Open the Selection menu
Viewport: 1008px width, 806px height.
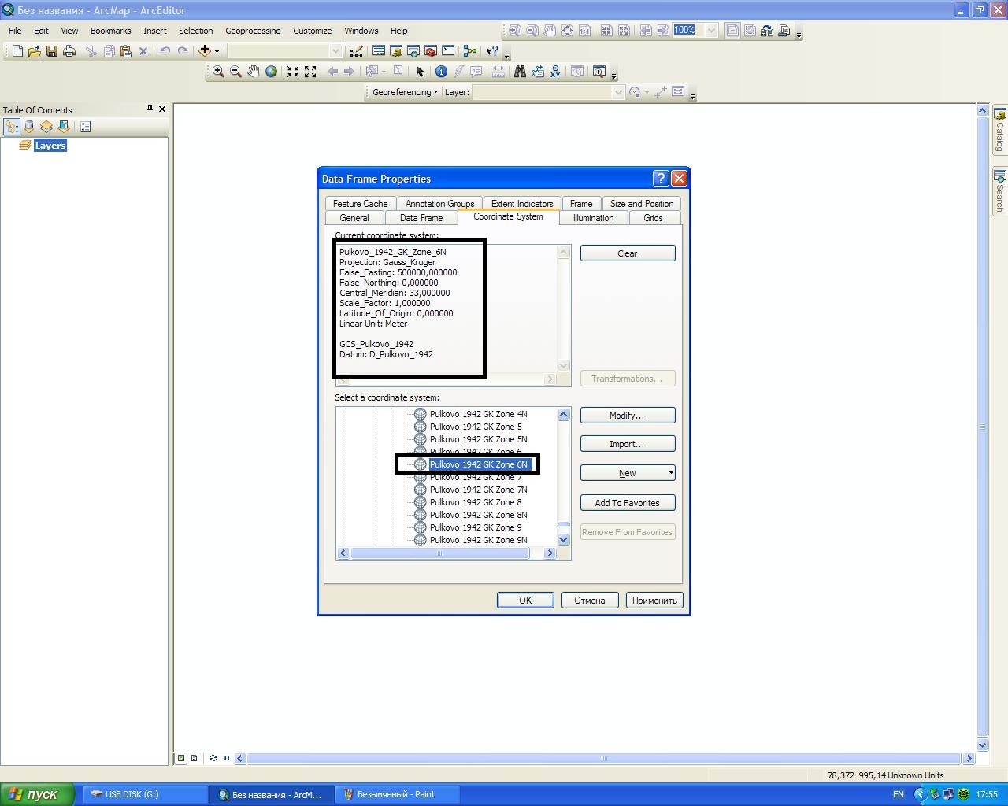pyautogui.click(x=196, y=31)
